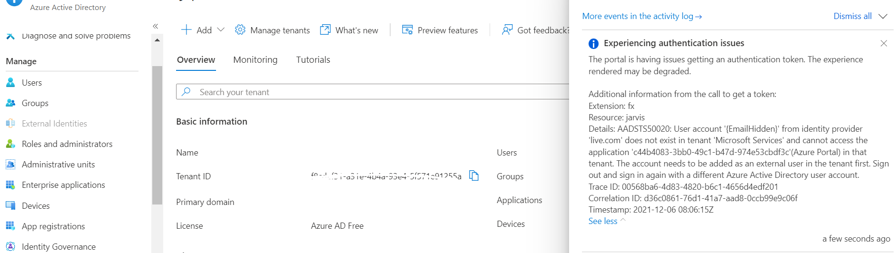Click More events in the activity log
The image size is (896, 253).
[x=642, y=16]
